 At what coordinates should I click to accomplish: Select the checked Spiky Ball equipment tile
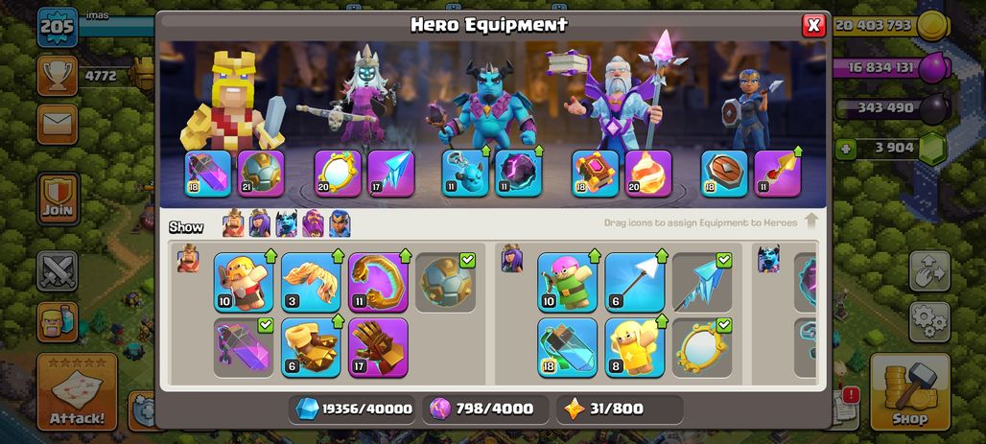(446, 282)
